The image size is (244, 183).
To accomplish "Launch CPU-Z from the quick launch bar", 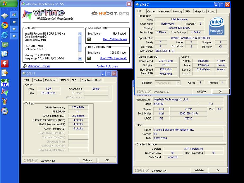I will [5, 16].
